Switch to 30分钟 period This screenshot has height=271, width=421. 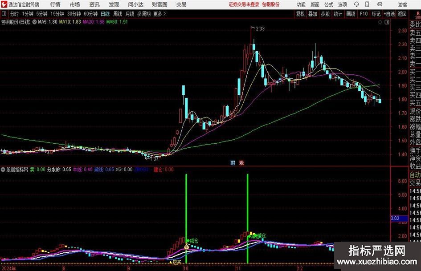[74, 14]
